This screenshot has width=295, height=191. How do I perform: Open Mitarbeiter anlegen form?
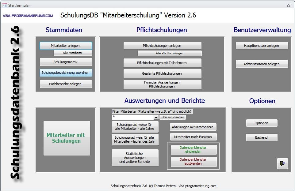tap(66, 46)
